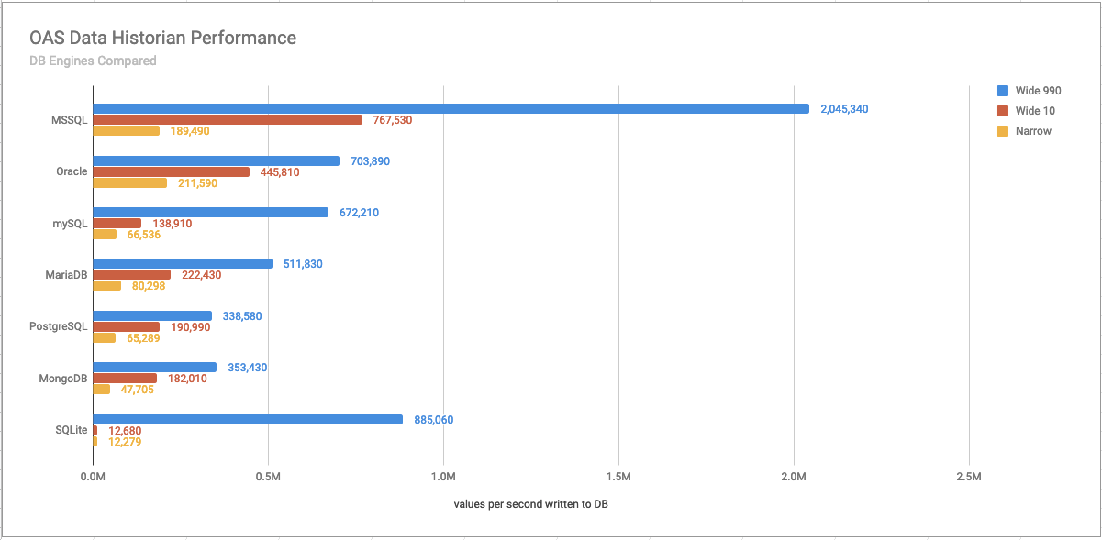The height and width of the screenshot is (540, 1102).
Task: Click the data value 672,210
Action: point(359,213)
